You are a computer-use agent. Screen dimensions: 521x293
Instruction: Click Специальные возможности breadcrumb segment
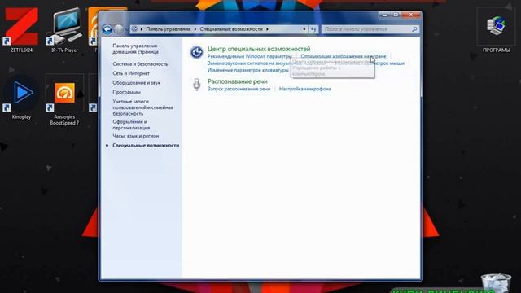231,29
